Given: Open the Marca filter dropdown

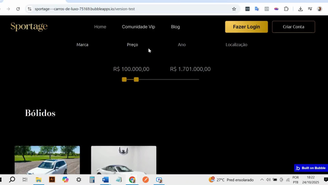Looking at the screenshot, I should (x=82, y=45).
